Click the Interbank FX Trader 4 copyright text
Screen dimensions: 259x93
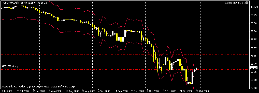click(38, 86)
